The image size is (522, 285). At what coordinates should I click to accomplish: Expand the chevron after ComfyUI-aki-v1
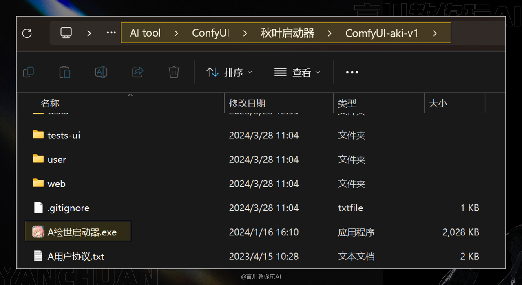(x=435, y=33)
